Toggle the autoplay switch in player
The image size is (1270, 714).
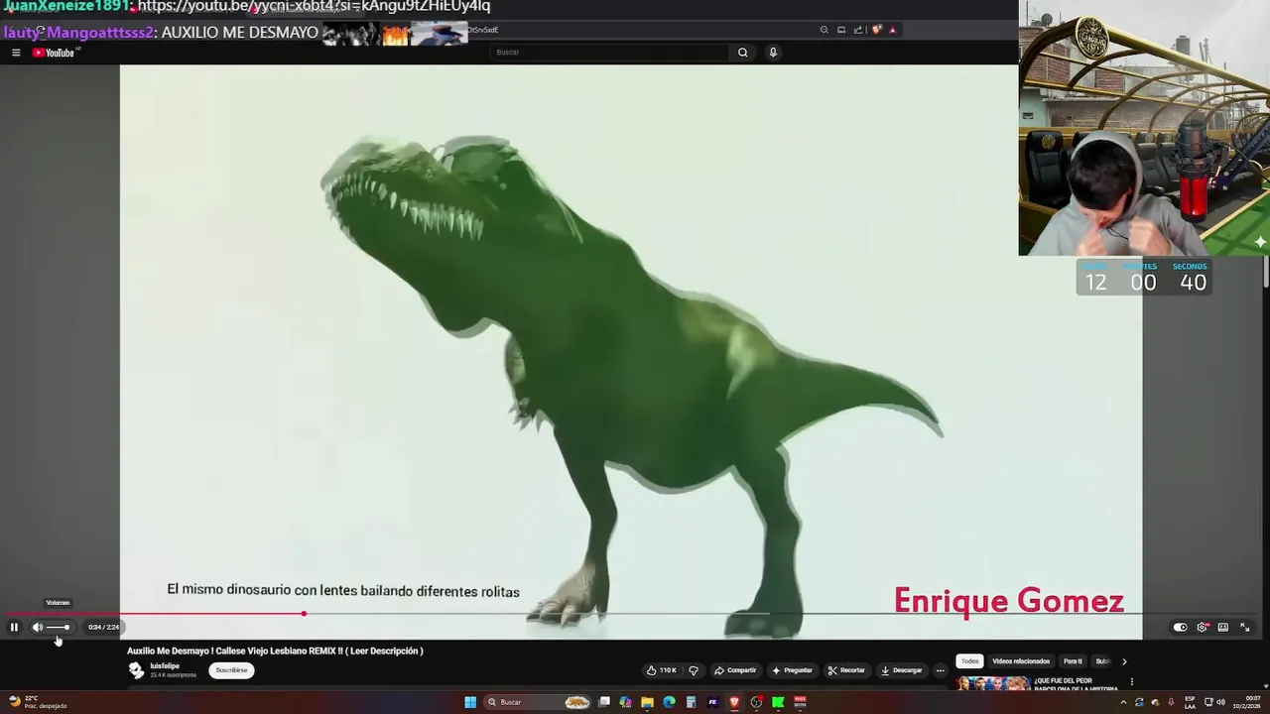1180,627
